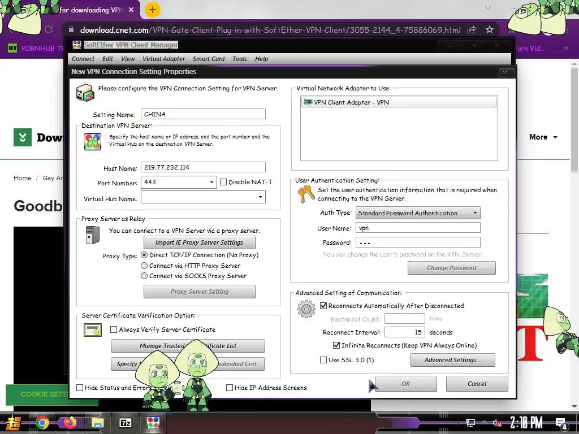Open the Start menu
579x434 pixels.
pyautogui.click(x=14, y=423)
